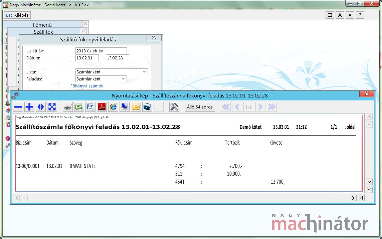This screenshot has width=382, height=239.
Task: Click document number 13-06/00001
Action: point(27,166)
